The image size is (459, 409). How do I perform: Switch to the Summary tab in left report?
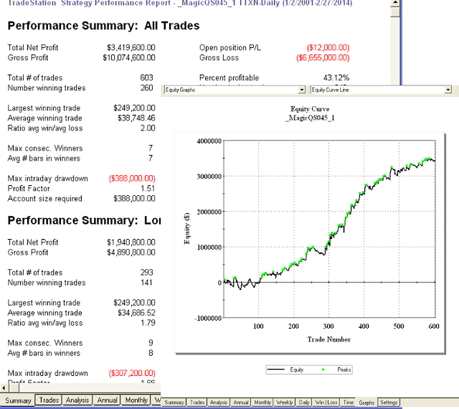(x=17, y=400)
